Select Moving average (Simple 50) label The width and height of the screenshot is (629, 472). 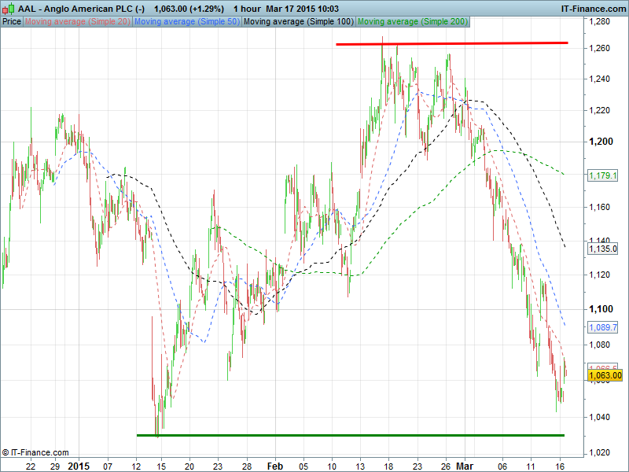click(x=187, y=21)
